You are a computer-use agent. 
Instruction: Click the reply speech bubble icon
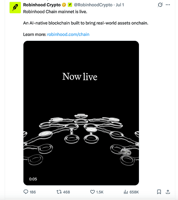pyautogui.click(x=26, y=192)
